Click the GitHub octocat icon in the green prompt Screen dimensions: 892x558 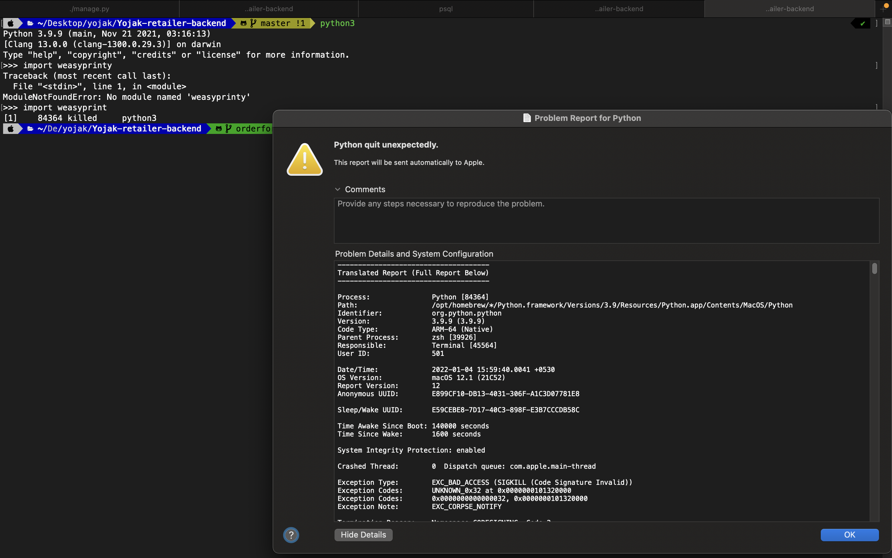click(x=219, y=128)
